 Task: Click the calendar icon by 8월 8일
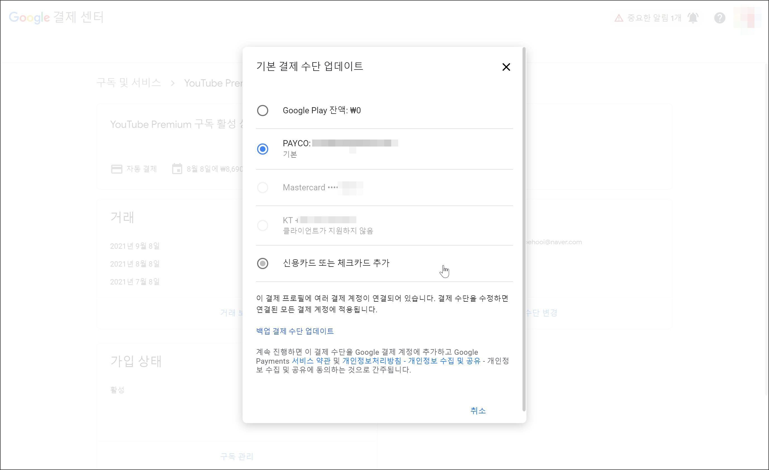[x=177, y=169]
